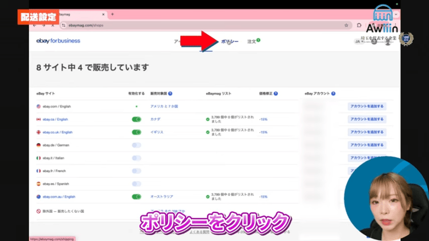This screenshot has height=241, width=429.
Task: Click the help icon beside 価格修正
Action: click(x=276, y=94)
